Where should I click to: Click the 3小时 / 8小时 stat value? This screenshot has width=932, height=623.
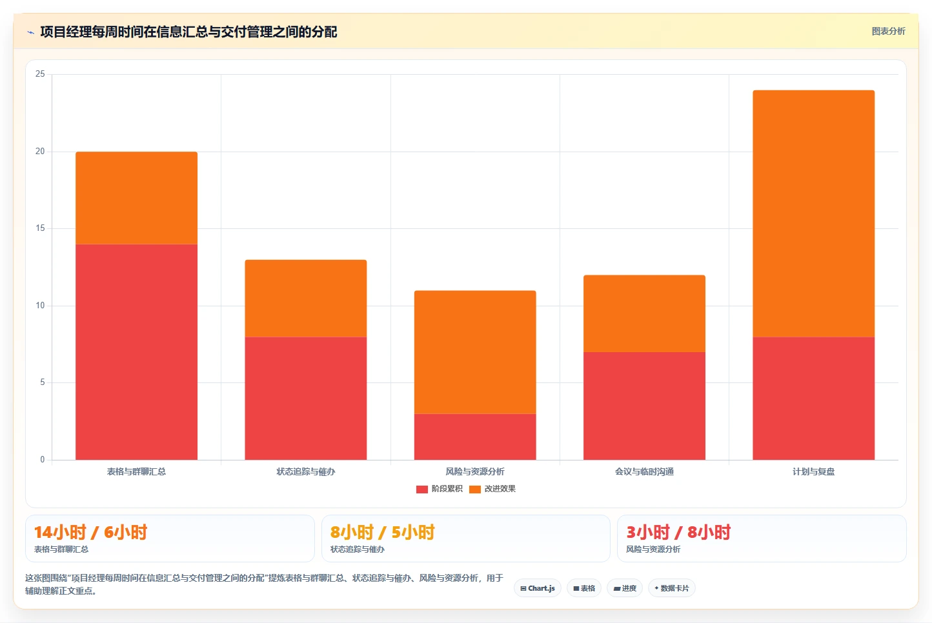coord(678,532)
